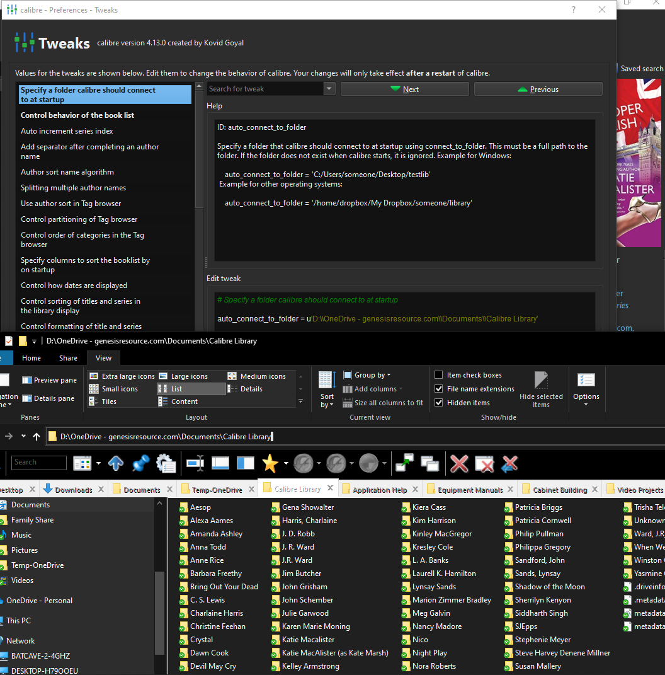Click the rename-item toolbar icon
This screenshot has width=665, height=675.
point(195,463)
